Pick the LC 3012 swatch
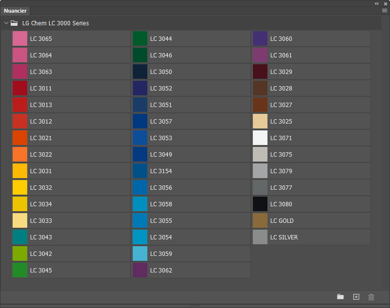This screenshot has width=390, height=308. [x=20, y=121]
